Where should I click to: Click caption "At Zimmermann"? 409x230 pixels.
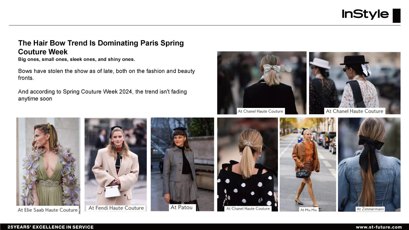pos(370,209)
